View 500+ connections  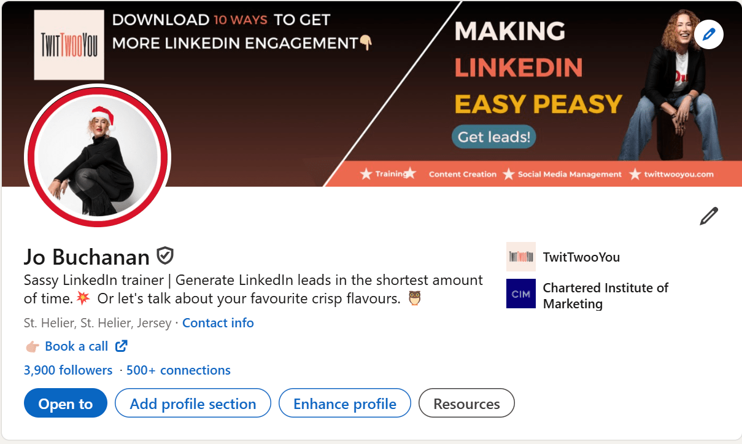[179, 370]
